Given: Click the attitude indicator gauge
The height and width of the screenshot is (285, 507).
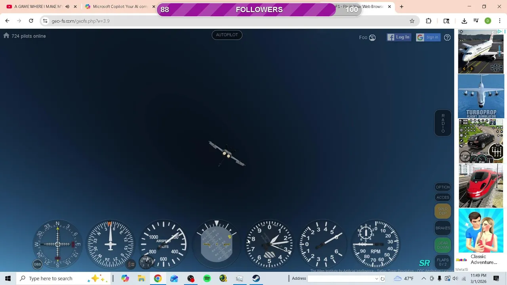Looking at the screenshot, I should (216, 244).
